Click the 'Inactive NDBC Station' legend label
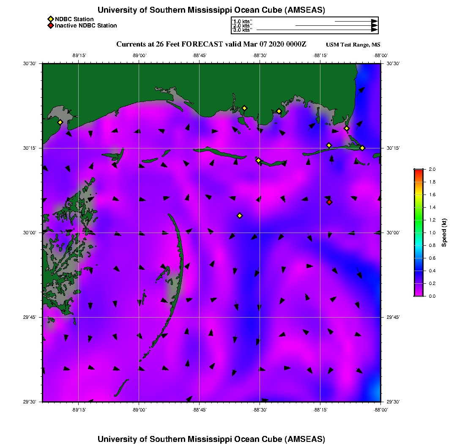This screenshot has height=444, width=465. click(86, 26)
